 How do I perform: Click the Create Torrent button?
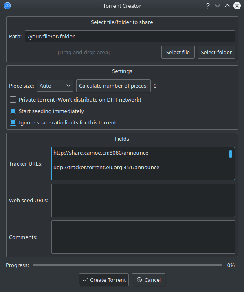point(104,280)
